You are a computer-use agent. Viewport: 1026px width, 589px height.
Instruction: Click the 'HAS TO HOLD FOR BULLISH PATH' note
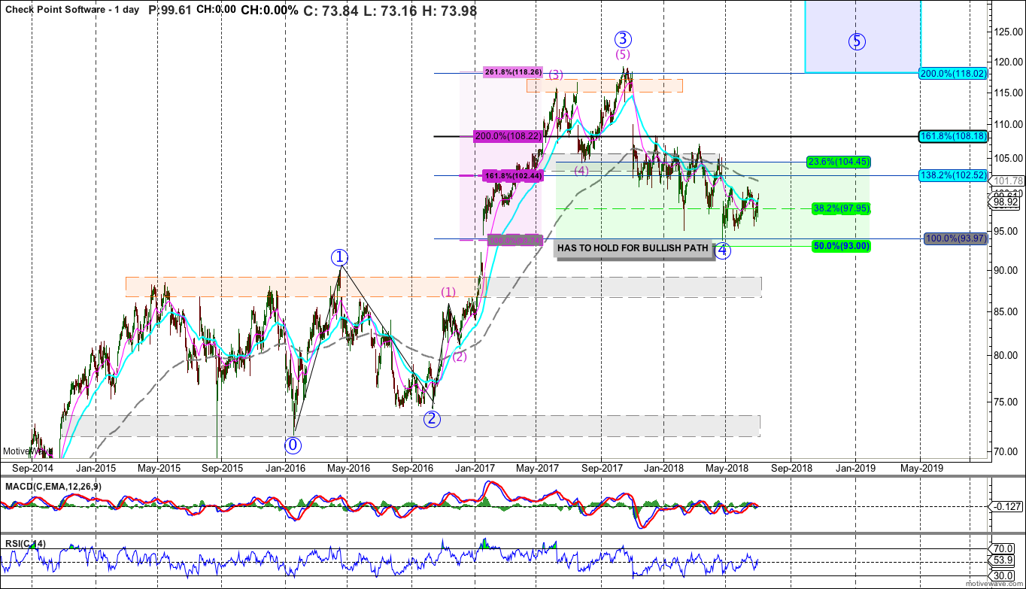point(633,247)
